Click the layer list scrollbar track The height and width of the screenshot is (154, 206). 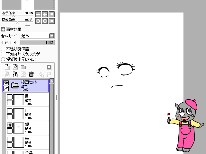tap(51, 119)
